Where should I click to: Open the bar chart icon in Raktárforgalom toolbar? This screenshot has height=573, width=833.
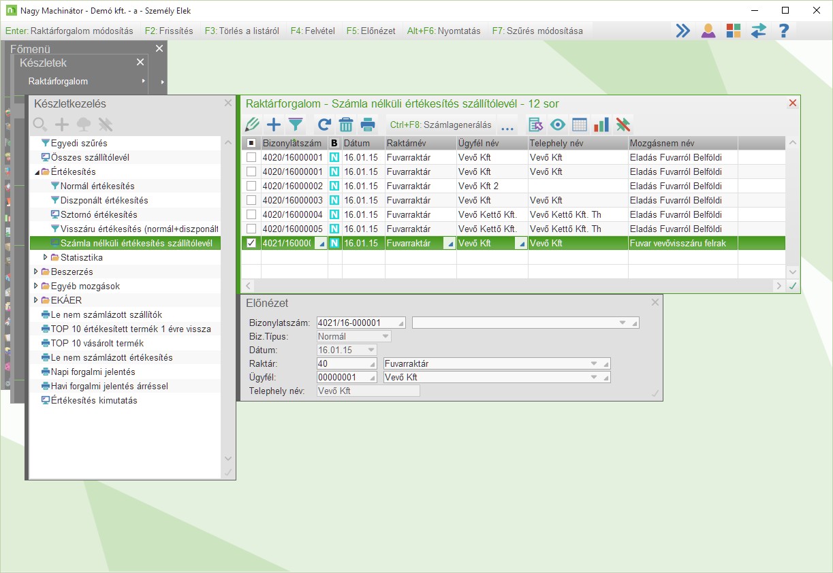point(601,125)
